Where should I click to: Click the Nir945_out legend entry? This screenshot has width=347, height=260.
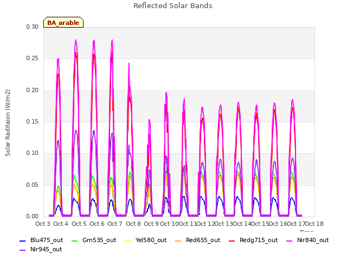pyautogui.click(x=41, y=249)
